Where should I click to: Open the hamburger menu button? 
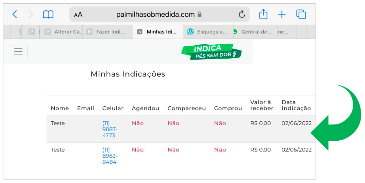click(18, 51)
